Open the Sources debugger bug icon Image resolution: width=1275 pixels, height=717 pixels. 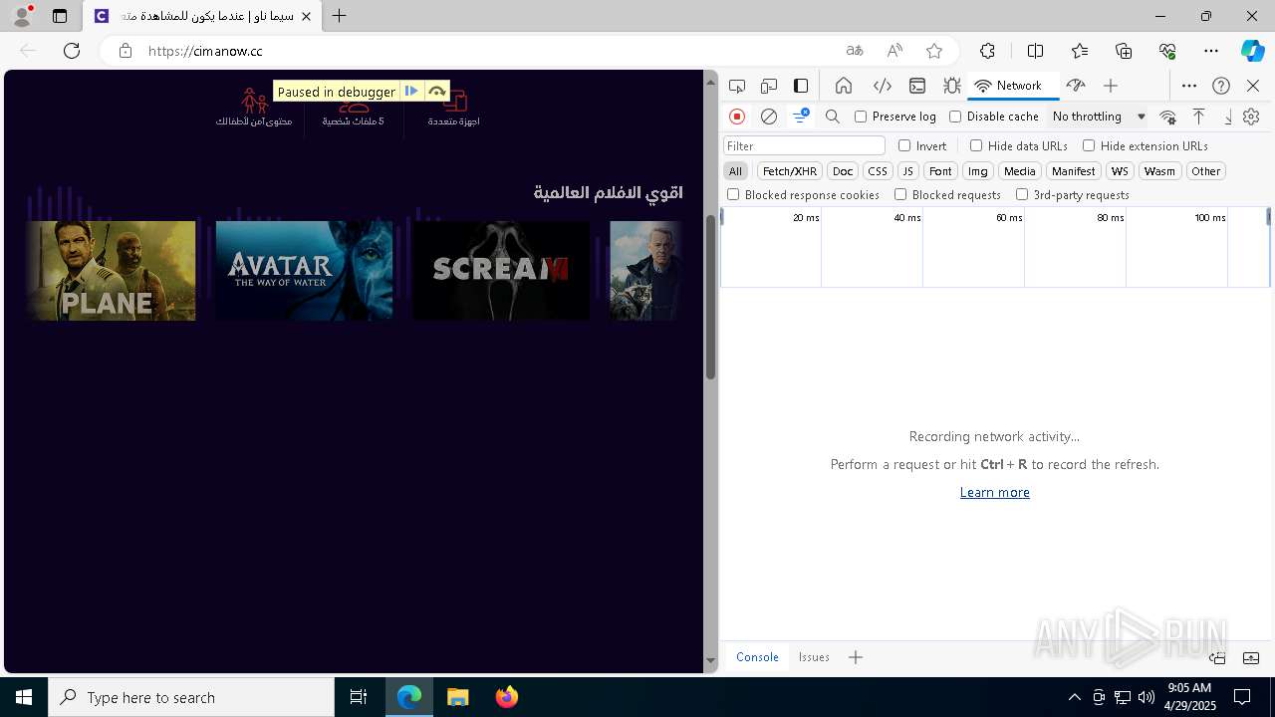[952, 86]
